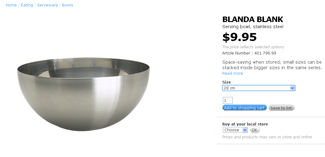Click the Size label above the dropdown

[226, 82]
